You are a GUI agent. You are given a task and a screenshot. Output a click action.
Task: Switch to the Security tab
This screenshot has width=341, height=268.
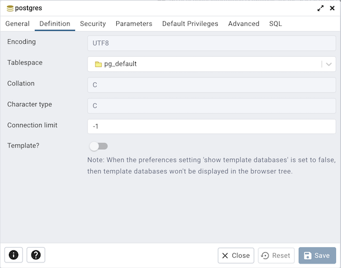[x=93, y=23]
